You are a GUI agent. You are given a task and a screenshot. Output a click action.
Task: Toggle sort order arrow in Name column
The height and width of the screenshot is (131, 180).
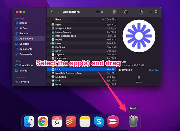click(103, 19)
